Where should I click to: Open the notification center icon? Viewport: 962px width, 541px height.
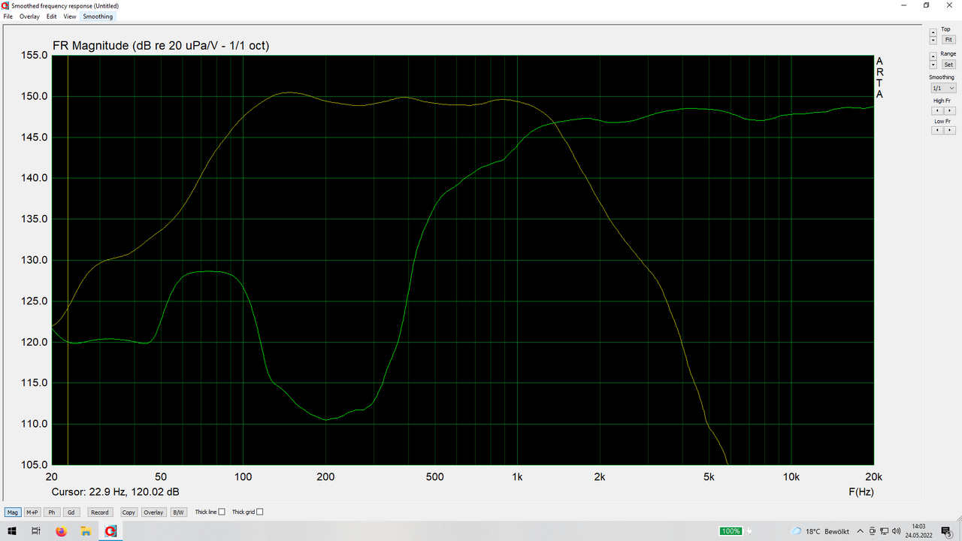coord(947,531)
